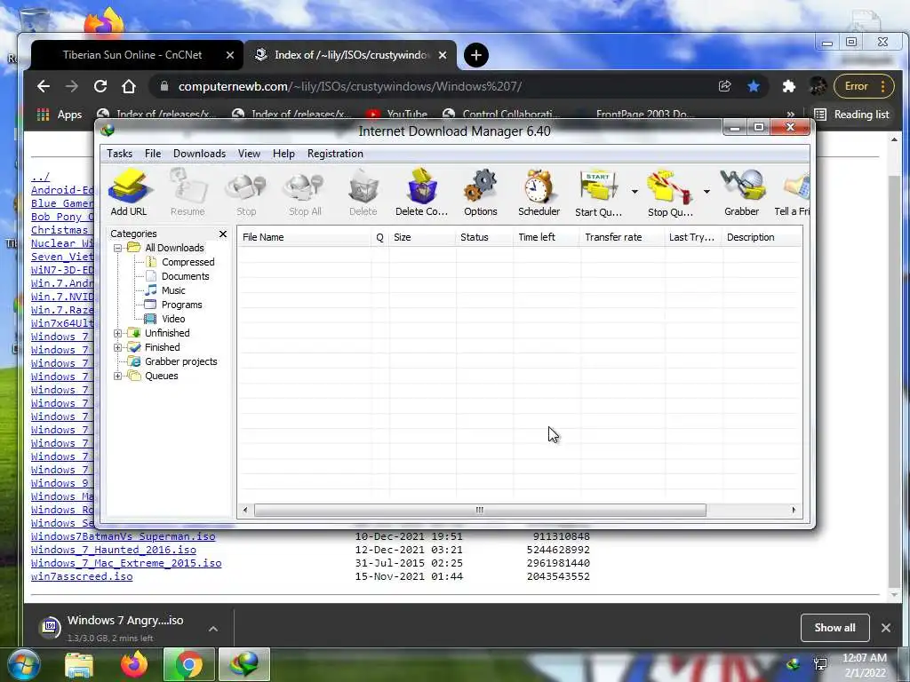The height and width of the screenshot is (682, 910).
Task: Sort by the File Name column header
Action: coord(304,237)
